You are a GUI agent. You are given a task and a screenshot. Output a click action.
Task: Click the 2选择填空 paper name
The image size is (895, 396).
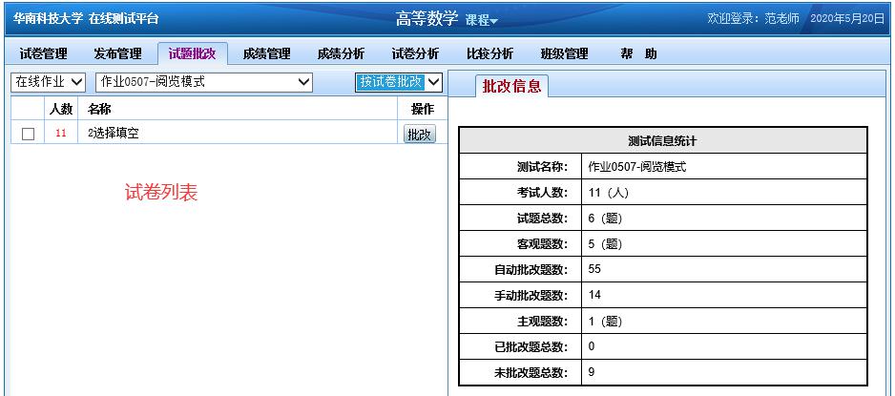(113, 135)
